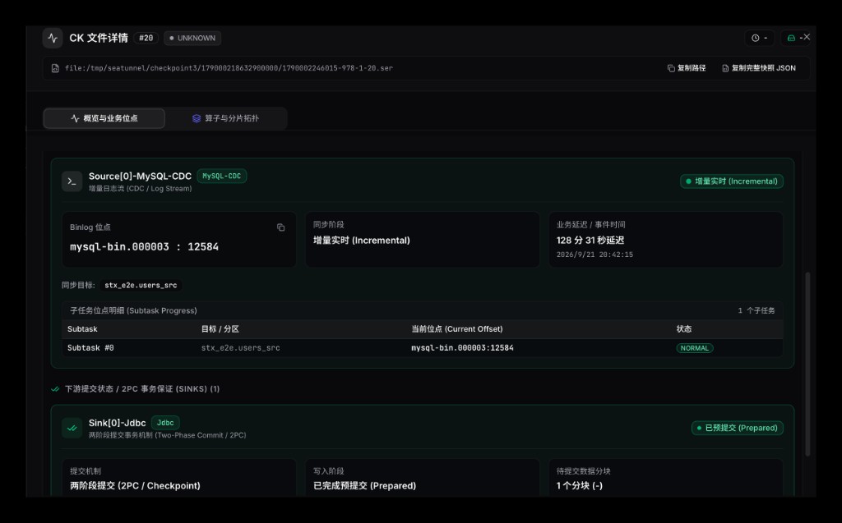The image size is (842, 523).
Task: Click the vertical scrollbar of the detail panel
Action: 807,365
